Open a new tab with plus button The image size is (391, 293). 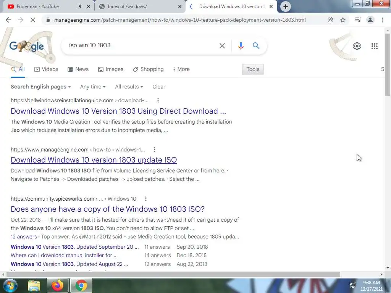(286, 6)
